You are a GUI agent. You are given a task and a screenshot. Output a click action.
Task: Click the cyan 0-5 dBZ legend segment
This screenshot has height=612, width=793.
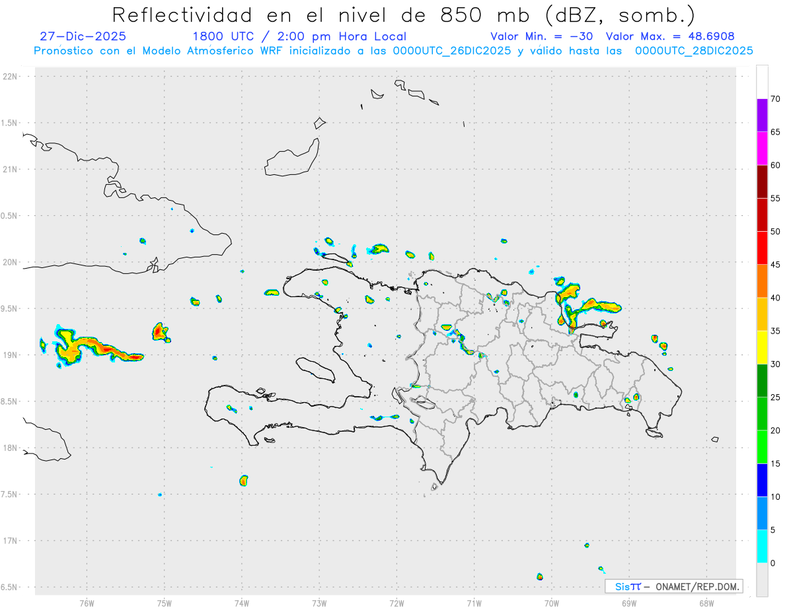tap(762, 547)
